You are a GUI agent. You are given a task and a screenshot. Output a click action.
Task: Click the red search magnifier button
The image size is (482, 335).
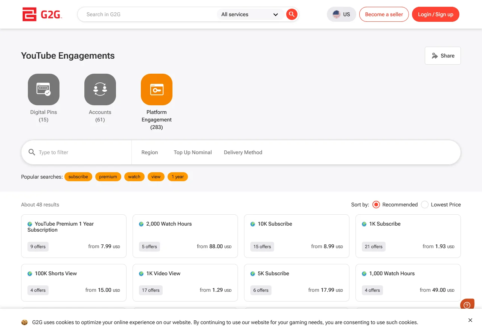[x=291, y=14]
